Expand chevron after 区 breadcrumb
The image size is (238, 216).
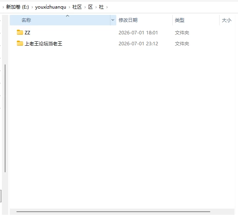click(x=96, y=7)
